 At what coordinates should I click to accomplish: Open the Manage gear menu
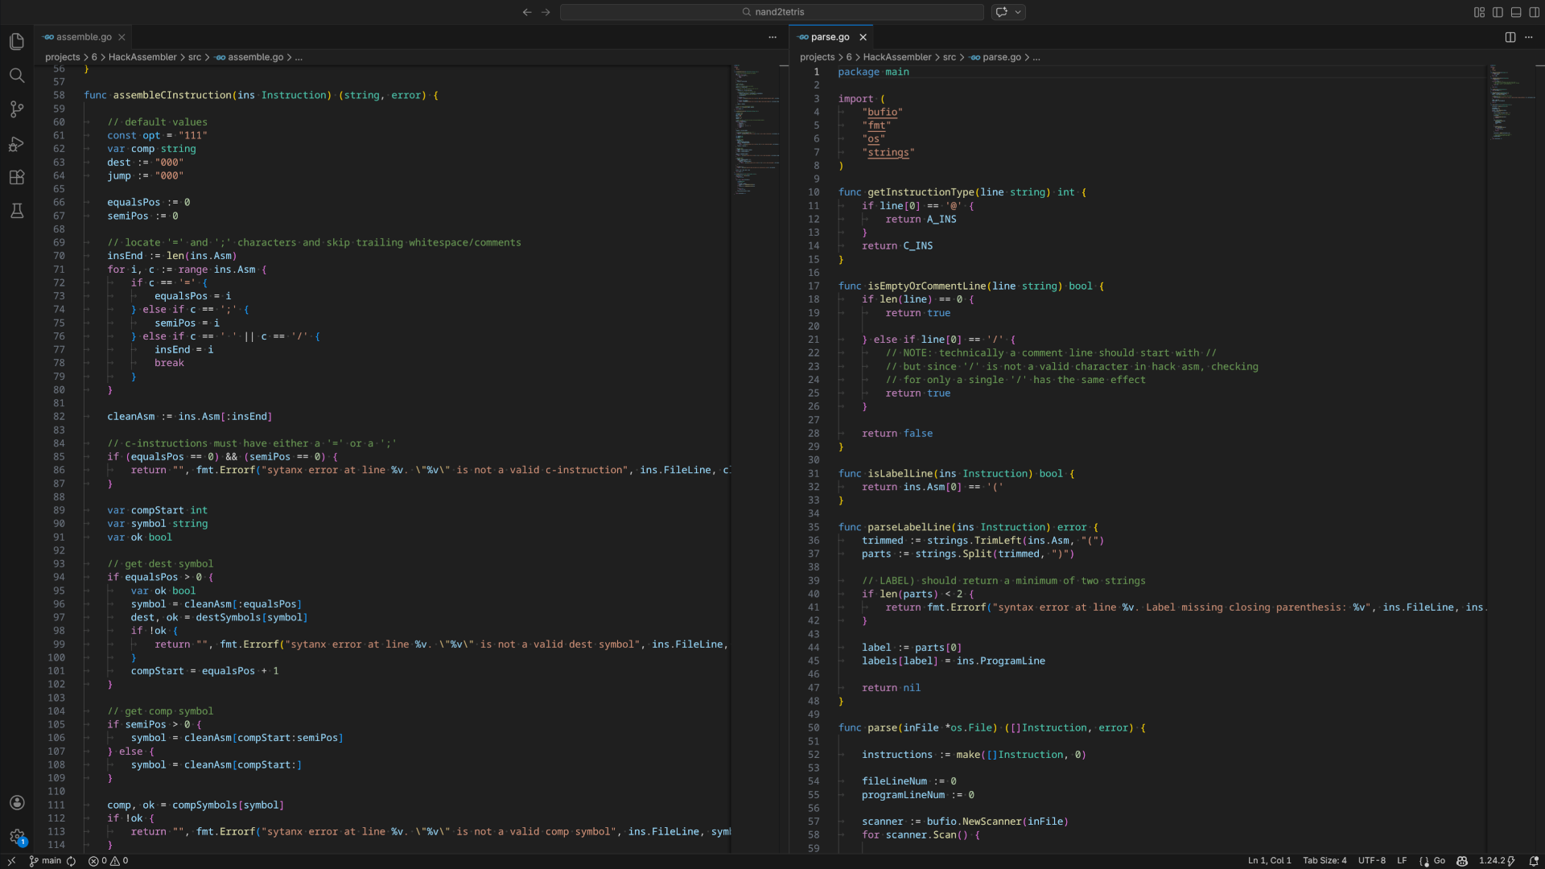click(16, 837)
